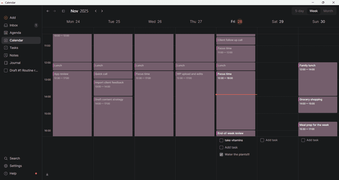
Task: Click the Add plus icon in sidebar
Action: pos(6,18)
